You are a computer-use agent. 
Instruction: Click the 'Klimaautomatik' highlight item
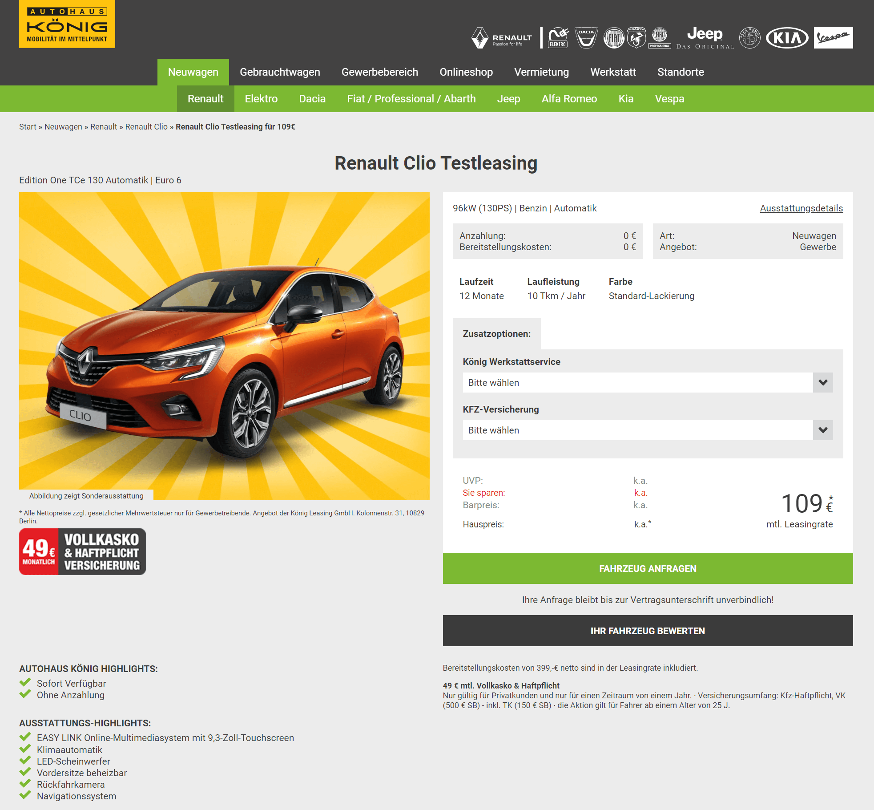69,750
